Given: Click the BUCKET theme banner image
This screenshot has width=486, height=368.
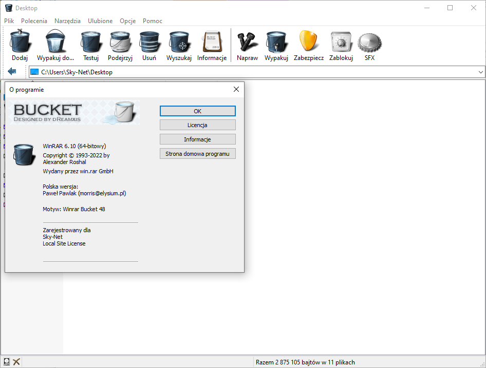Looking at the screenshot, I should (x=74, y=112).
